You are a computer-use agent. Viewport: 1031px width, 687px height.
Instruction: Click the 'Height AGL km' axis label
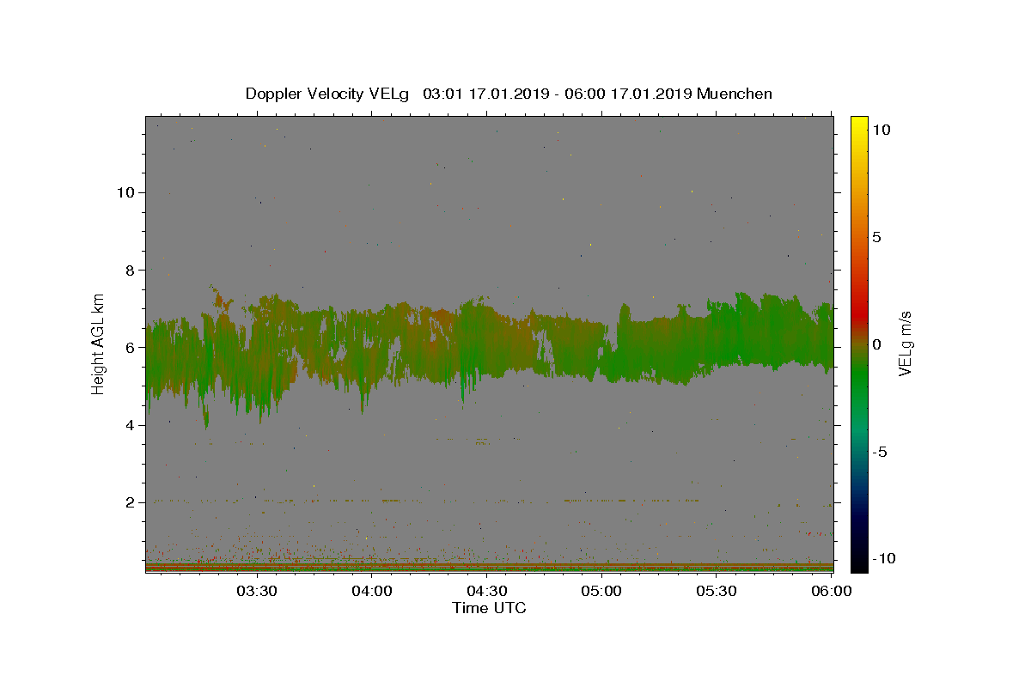click(x=99, y=343)
